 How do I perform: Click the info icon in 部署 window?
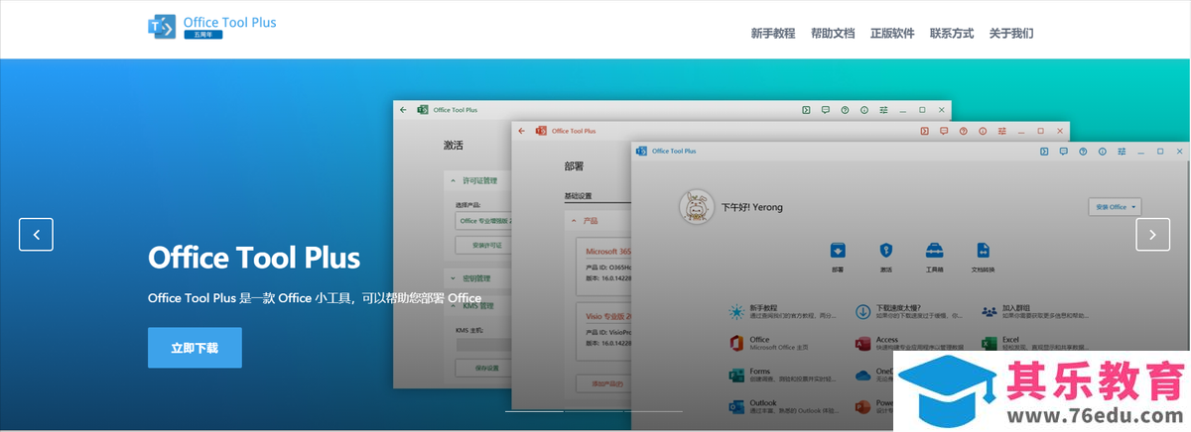tap(983, 131)
